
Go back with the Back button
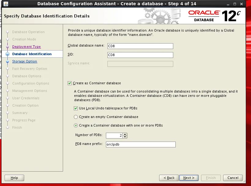coord(169,178)
